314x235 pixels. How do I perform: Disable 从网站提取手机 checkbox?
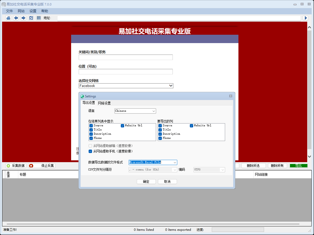coord(90,151)
